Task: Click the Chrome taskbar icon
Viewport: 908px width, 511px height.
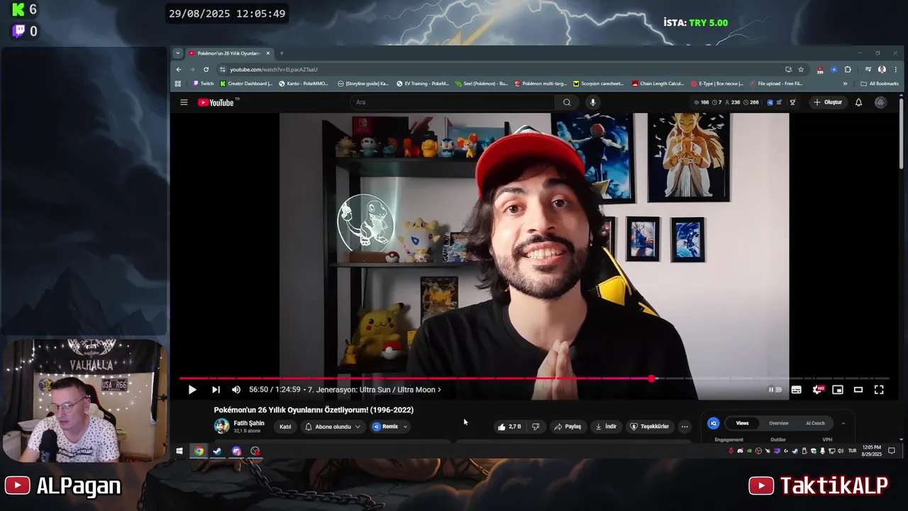Action: click(199, 451)
